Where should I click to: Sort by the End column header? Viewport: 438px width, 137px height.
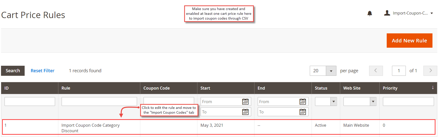283,88
